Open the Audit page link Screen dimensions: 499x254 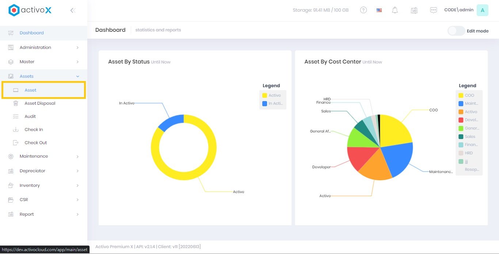(x=30, y=116)
